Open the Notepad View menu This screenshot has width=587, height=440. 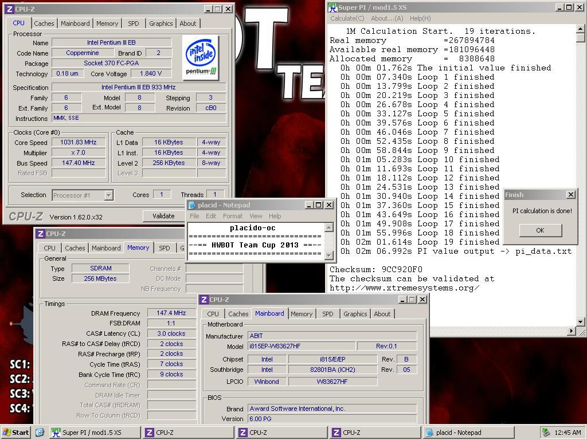(256, 216)
